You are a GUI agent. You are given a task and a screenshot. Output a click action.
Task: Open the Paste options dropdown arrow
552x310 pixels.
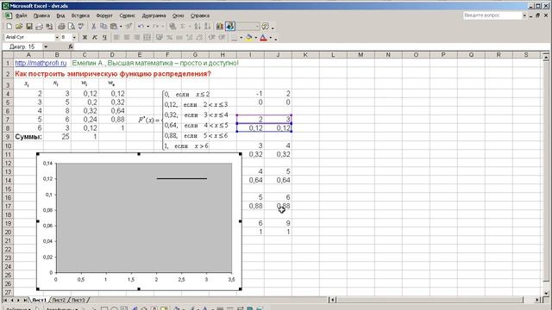click(x=121, y=27)
